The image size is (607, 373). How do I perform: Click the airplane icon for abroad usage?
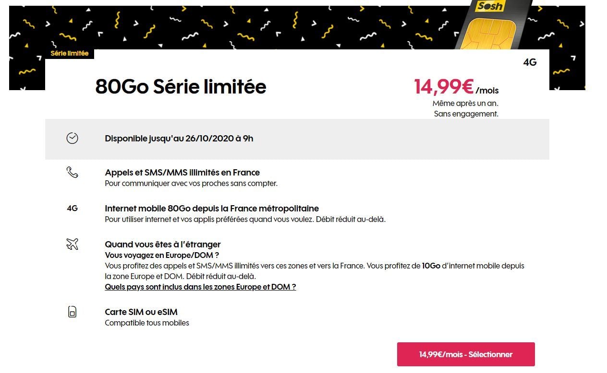tap(72, 244)
